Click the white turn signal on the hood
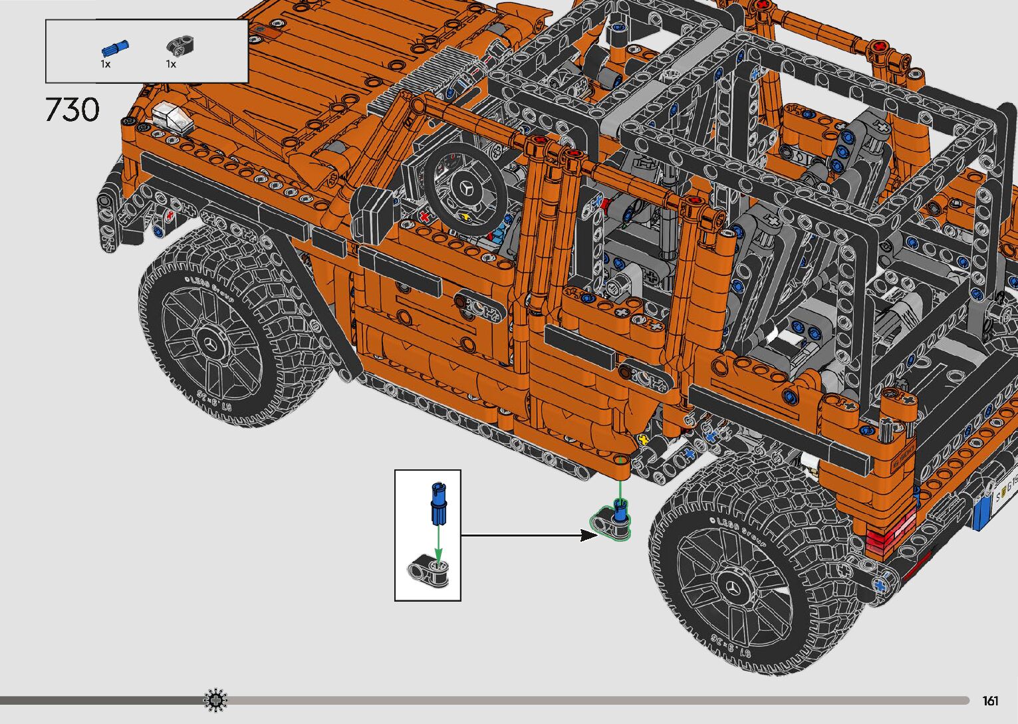Image resolution: width=1018 pixels, height=724 pixels. (x=172, y=116)
